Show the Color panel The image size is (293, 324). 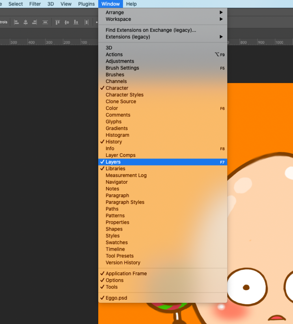[162, 108]
